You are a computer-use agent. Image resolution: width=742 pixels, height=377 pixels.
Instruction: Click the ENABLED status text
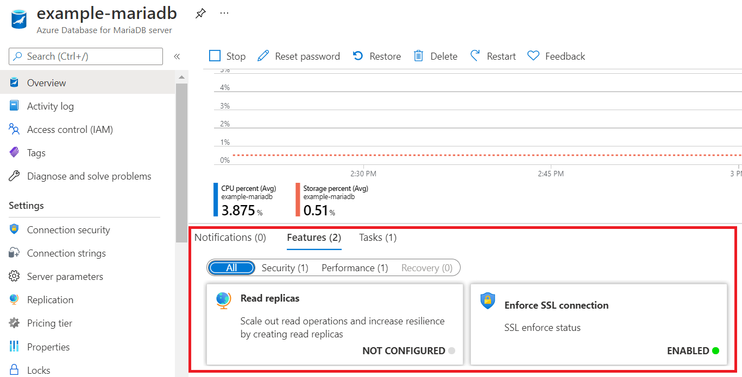point(688,350)
